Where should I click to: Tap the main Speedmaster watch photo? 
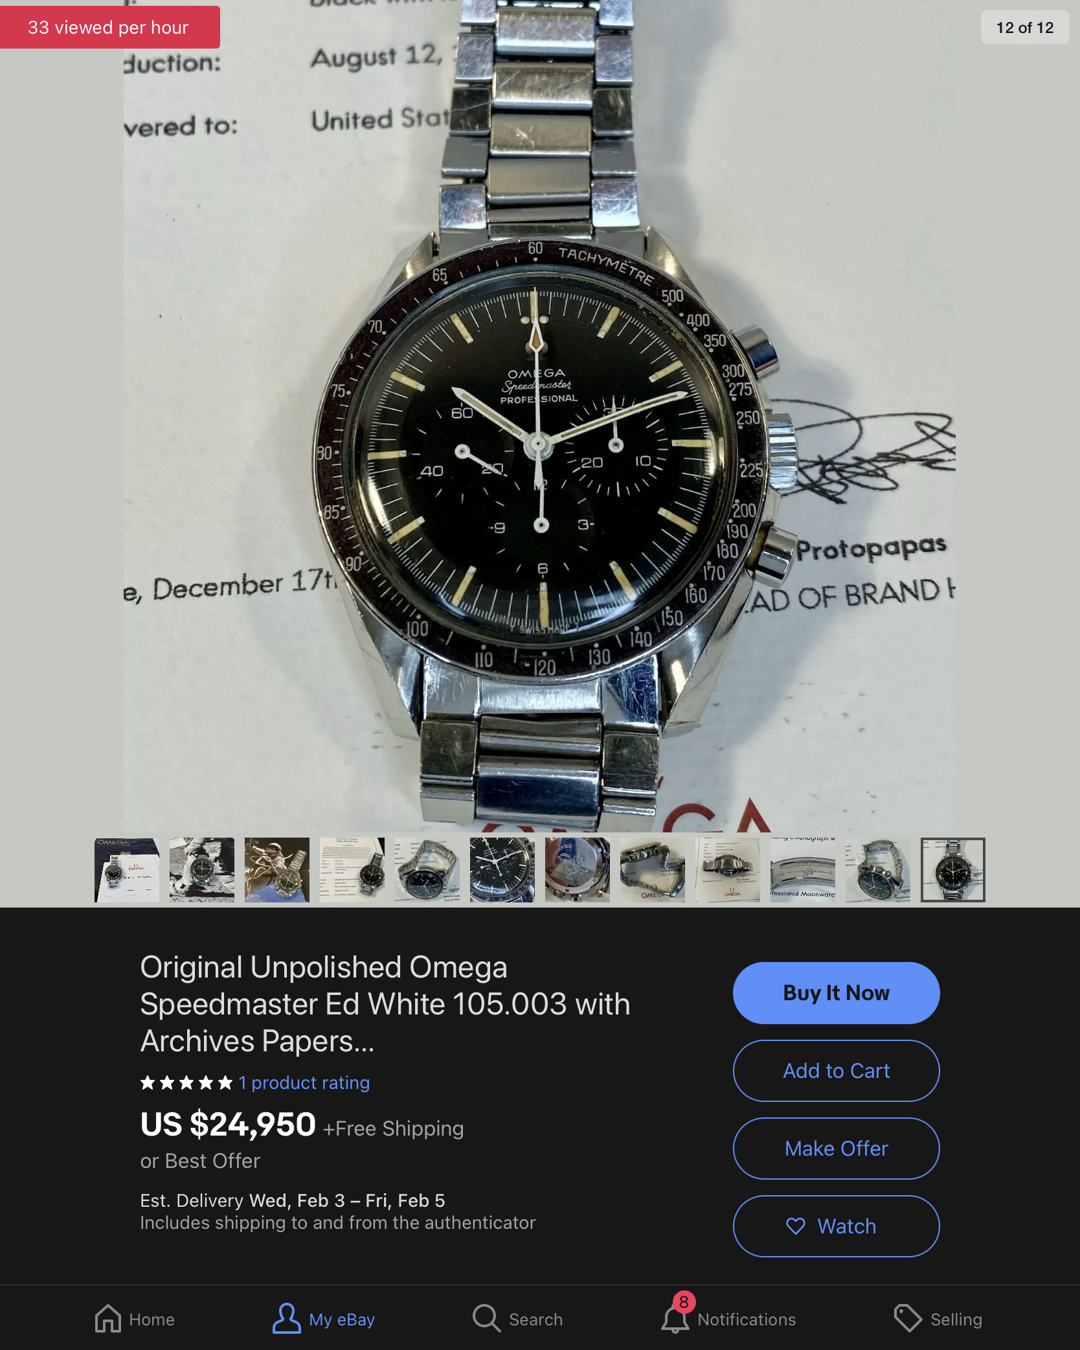tap(539, 416)
